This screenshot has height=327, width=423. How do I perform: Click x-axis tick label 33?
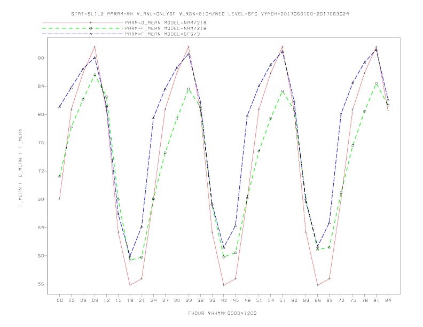point(189,300)
